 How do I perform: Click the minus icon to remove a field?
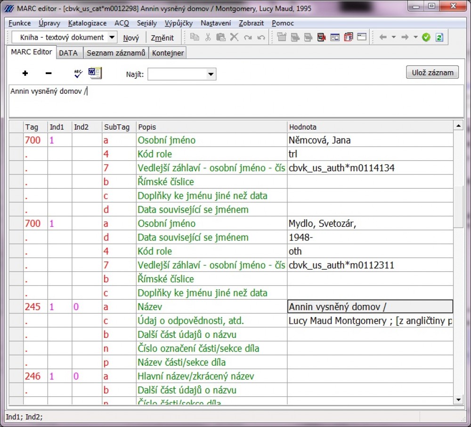click(x=48, y=74)
